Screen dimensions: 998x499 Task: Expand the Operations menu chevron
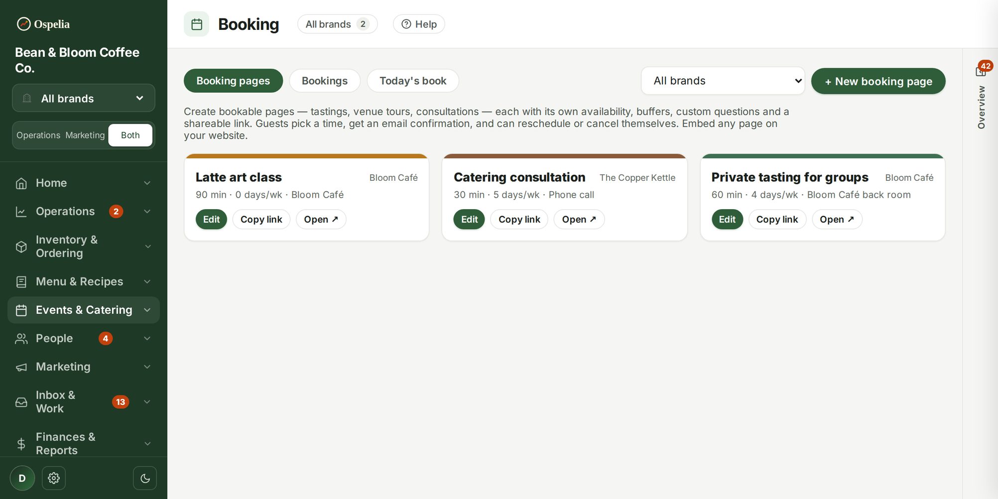click(147, 212)
